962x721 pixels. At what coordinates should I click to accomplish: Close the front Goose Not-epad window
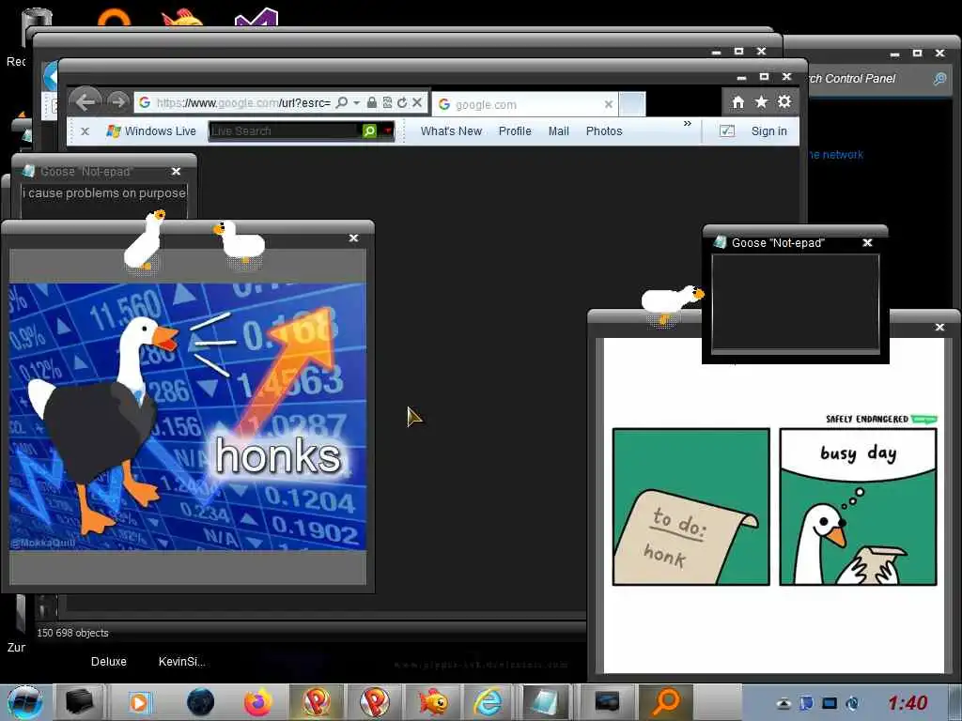867,243
